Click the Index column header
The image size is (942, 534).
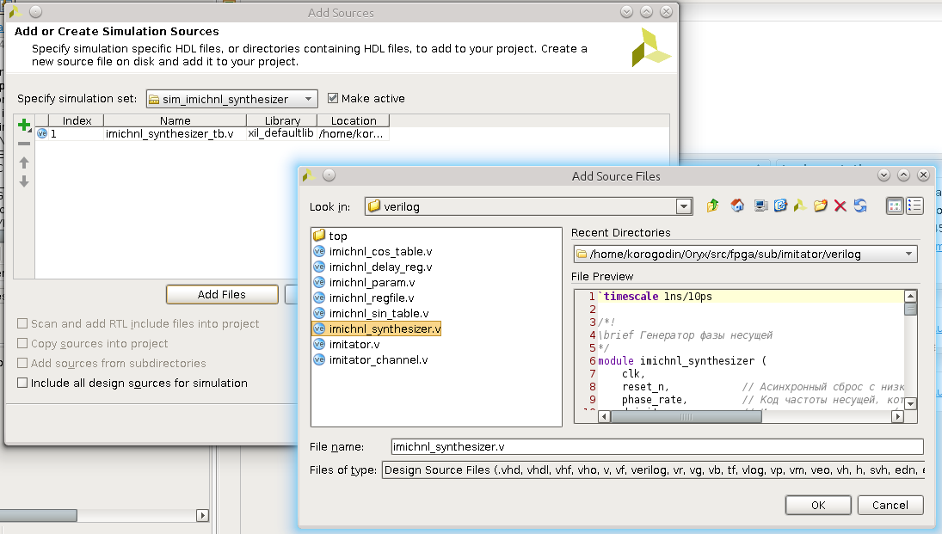pos(77,120)
